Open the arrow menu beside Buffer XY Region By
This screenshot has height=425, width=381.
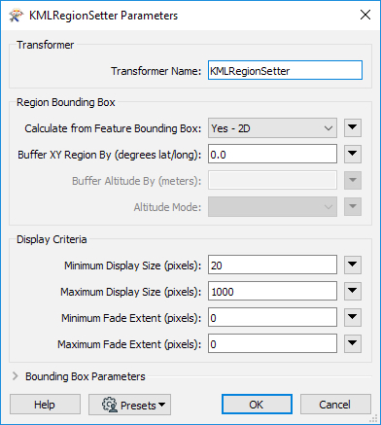353,155
